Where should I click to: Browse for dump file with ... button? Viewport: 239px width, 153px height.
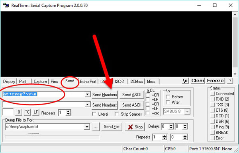coord(96,127)
